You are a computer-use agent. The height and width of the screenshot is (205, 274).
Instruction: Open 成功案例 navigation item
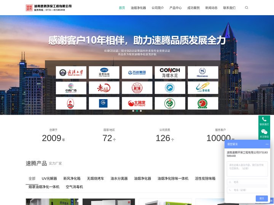pyautogui.click(x=193, y=8)
